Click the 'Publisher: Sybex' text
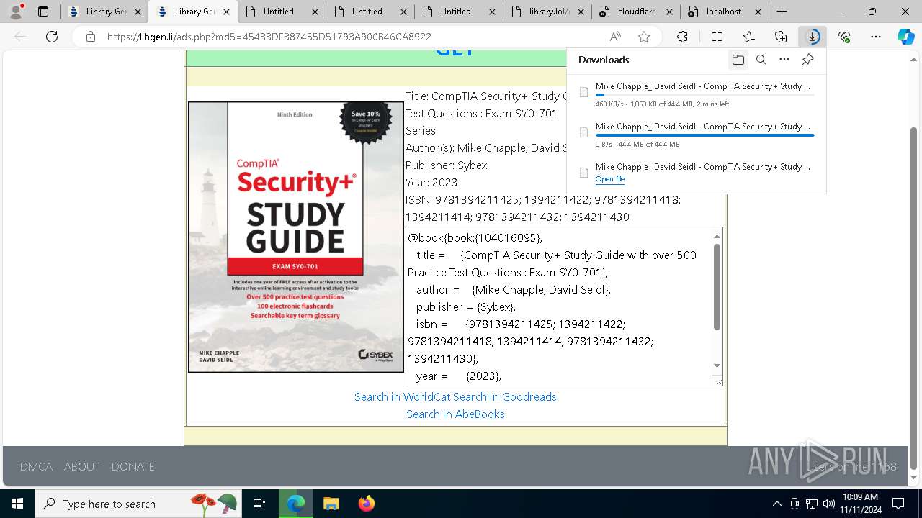 (x=447, y=165)
